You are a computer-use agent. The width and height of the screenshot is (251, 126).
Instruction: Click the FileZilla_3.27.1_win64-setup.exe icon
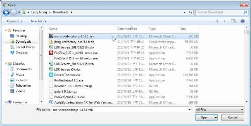[x=51, y=53]
